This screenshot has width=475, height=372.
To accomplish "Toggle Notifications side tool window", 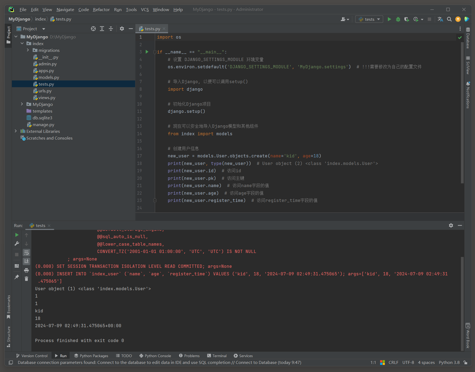I will click(x=468, y=95).
